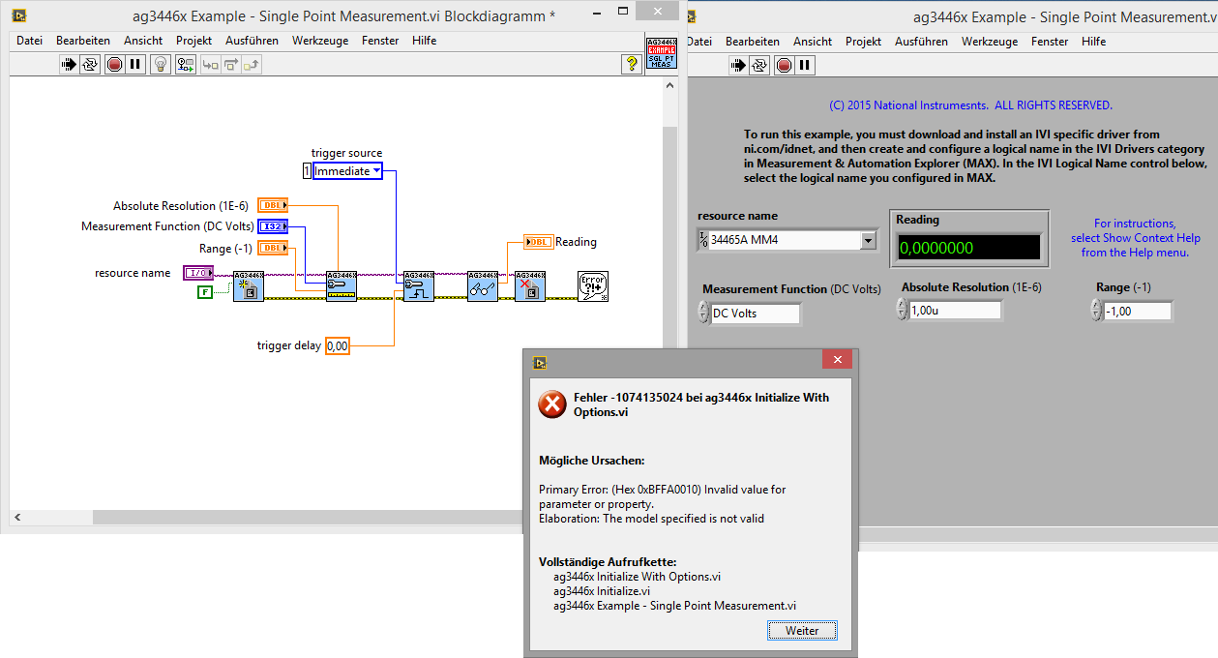Close the error dialog with red X

[837, 361]
